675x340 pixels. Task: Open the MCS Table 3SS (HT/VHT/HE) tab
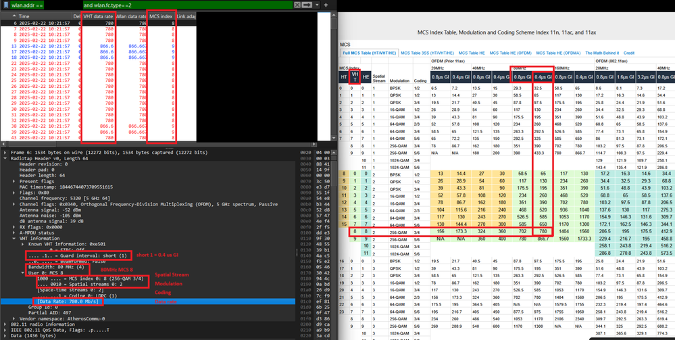(x=426, y=53)
